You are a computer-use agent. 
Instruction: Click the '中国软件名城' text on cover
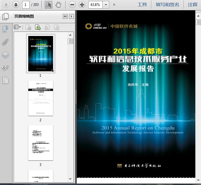(x=124, y=26)
